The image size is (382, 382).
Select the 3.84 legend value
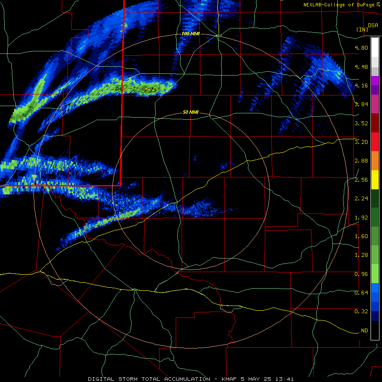pyautogui.click(x=361, y=104)
